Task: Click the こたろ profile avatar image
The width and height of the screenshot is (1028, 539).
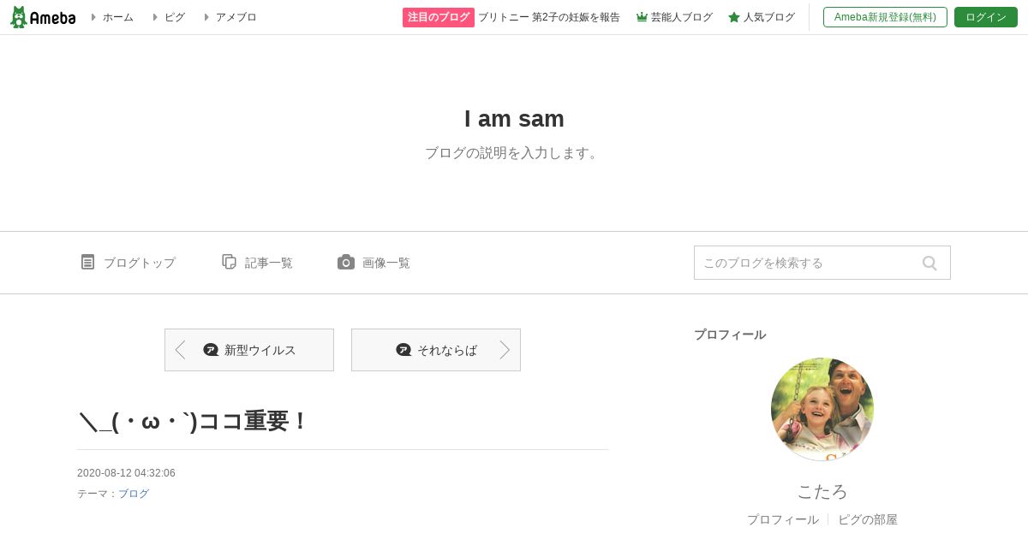Action: click(822, 409)
